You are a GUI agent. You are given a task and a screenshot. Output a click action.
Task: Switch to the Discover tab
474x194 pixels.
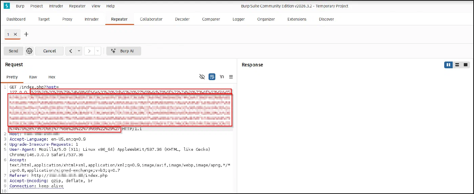pos(326,19)
